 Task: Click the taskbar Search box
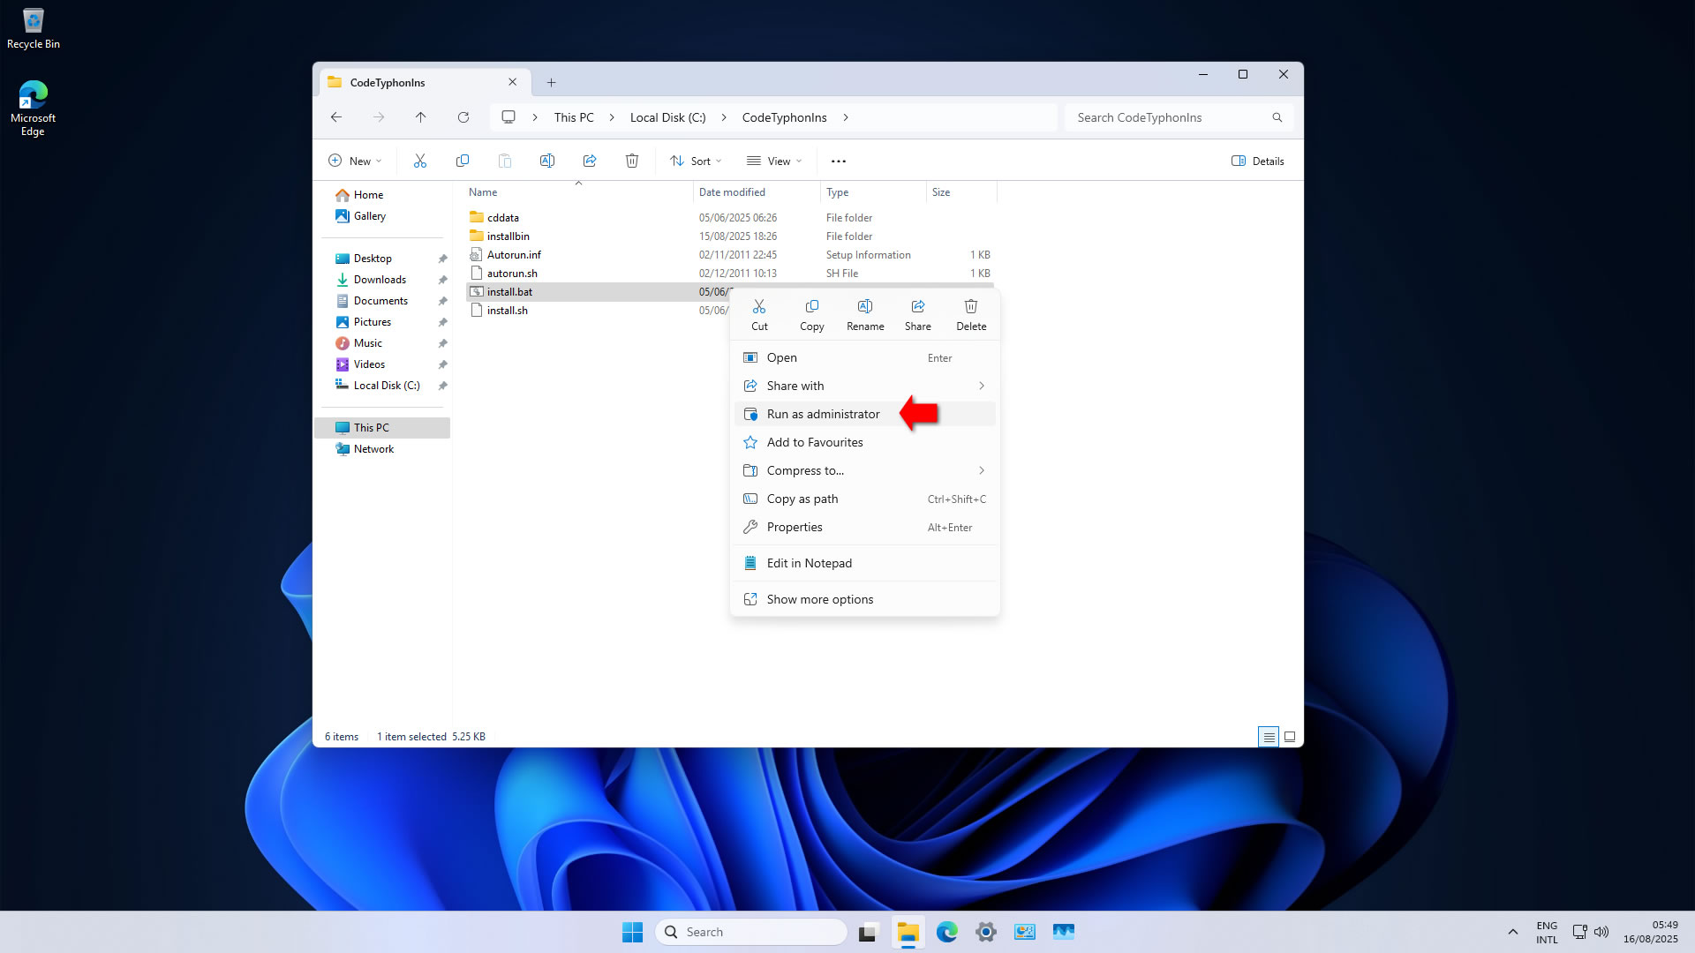point(751,932)
